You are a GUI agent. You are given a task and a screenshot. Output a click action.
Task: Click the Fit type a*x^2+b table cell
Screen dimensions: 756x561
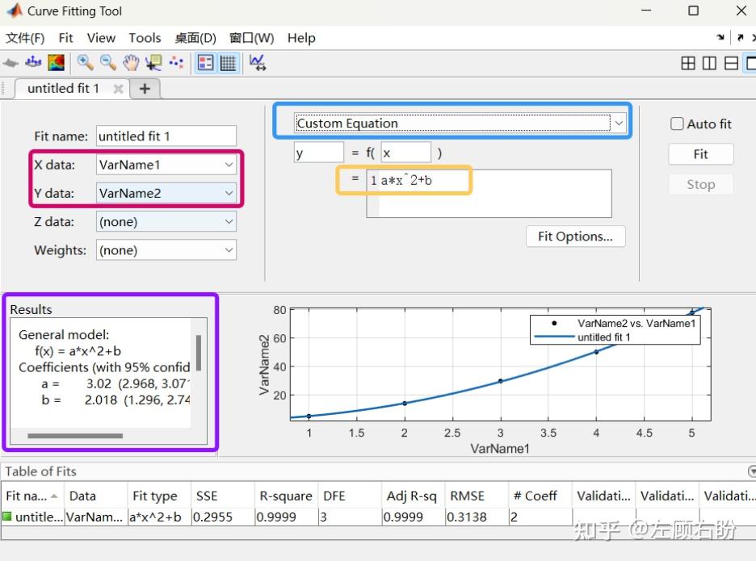tap(159, 517)
